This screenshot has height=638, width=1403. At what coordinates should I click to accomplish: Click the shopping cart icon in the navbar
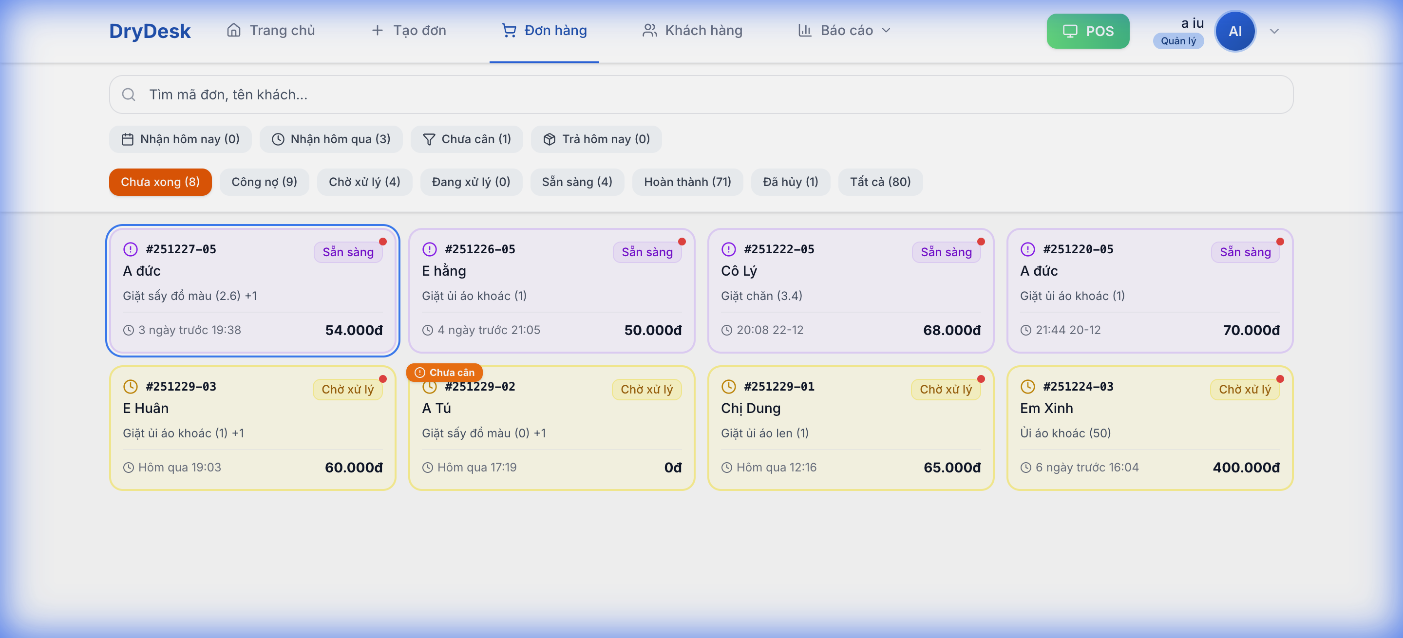click(509, 31)
